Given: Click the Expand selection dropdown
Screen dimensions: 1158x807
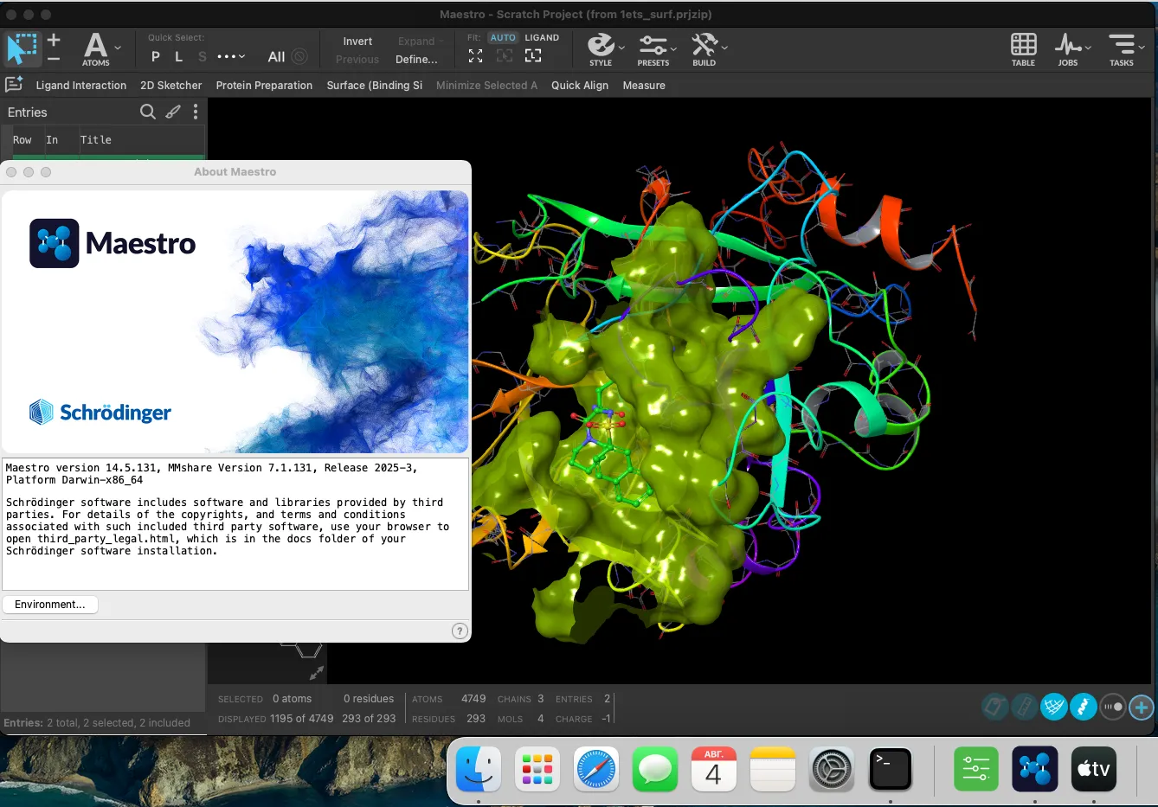Looking at the screenshot, I should click(421, 42).
